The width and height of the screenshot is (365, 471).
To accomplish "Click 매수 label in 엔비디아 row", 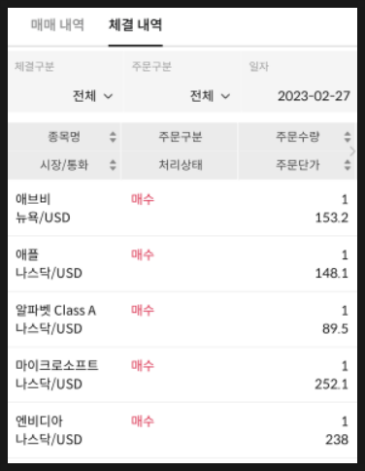I will [x=143, y=421].
